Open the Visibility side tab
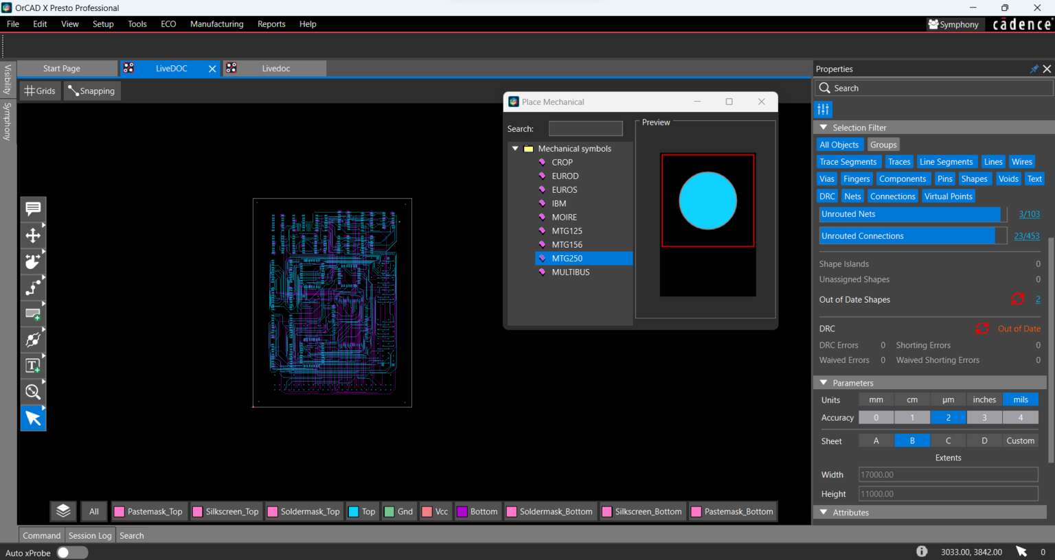Viewport: 1055px width, 560px height. click(8, 80)
